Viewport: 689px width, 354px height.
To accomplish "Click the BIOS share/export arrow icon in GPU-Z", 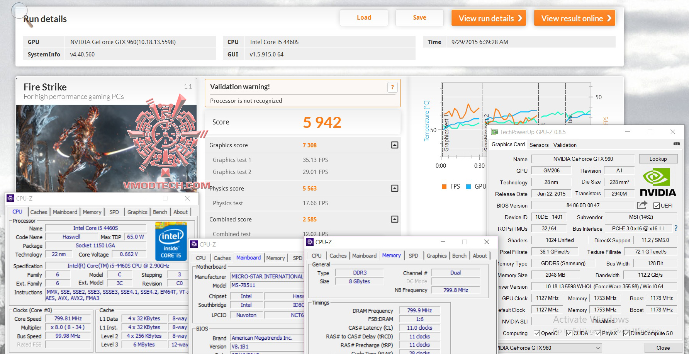I will (642, 205).
